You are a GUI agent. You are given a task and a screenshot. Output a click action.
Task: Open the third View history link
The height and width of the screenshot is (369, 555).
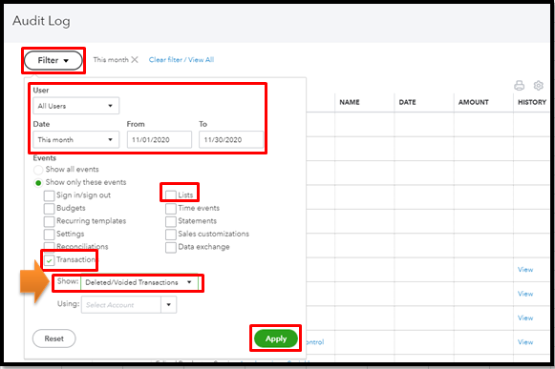coord(525,318)
